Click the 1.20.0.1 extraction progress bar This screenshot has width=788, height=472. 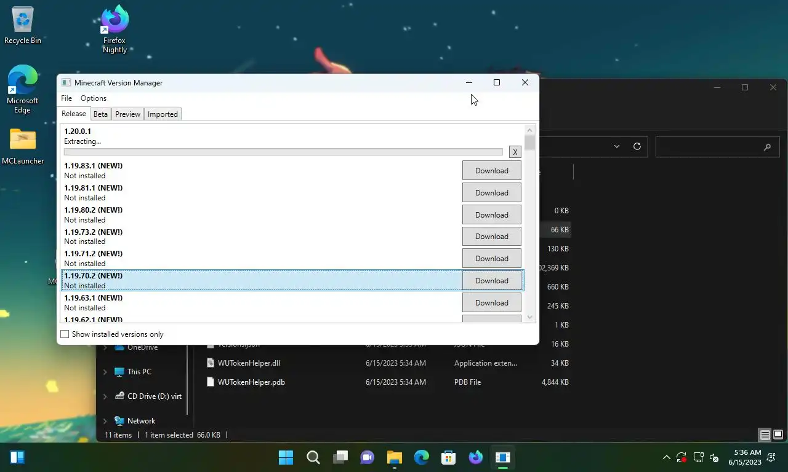pyautogui.click(x=283, y=152)
